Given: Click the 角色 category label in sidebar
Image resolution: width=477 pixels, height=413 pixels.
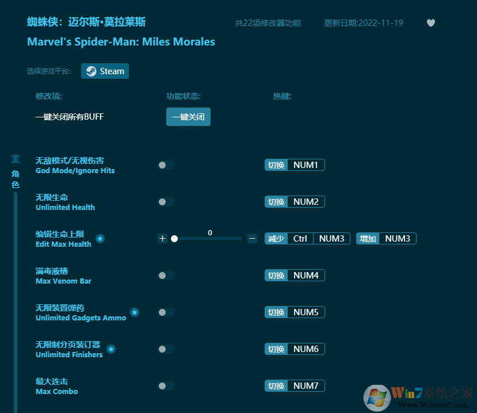Looking at the screenshot, I should 16,179.
